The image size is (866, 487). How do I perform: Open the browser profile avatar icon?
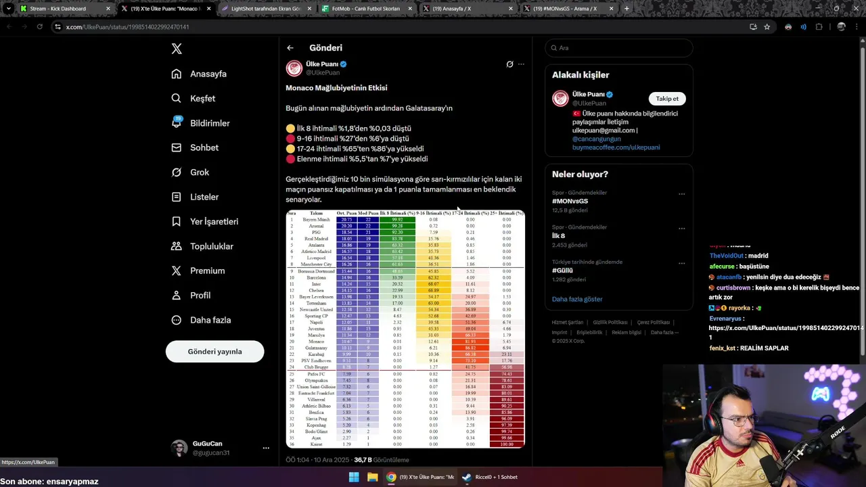(x=841, y=26)
